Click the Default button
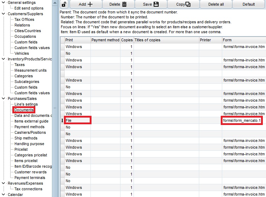266x197 pixels. [248, 5]
